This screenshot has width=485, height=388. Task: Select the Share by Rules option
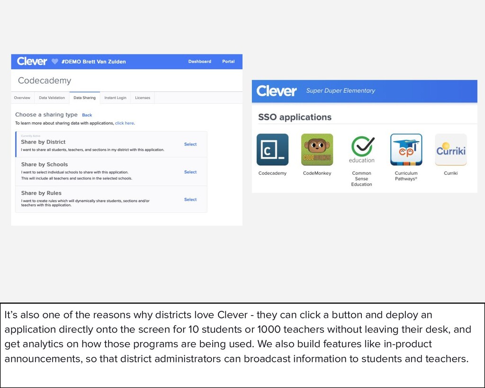coord(190,199)
